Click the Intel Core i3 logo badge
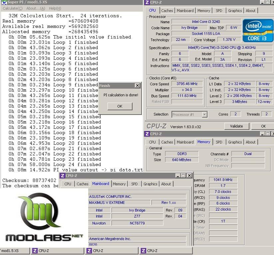274x255 pixels. click(258, 31)
